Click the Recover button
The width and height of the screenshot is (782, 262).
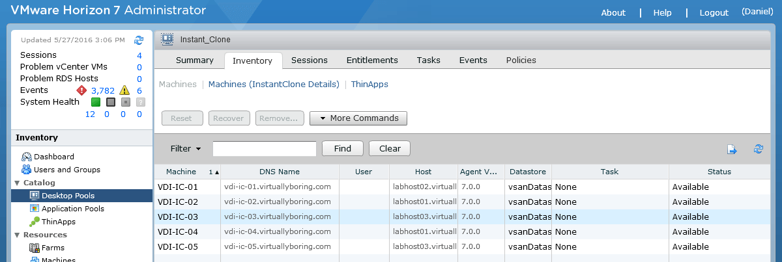[229, 118]
